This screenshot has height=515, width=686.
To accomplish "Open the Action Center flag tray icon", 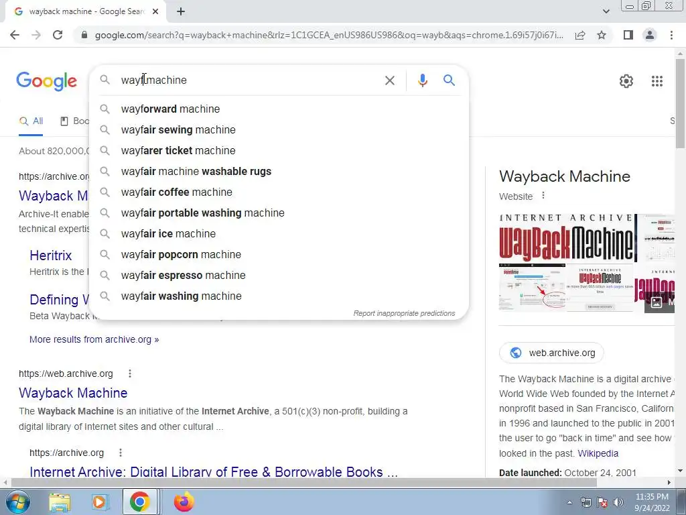I will pos(602,502).
